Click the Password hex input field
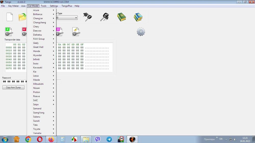Viewport: 255px width, 143px height. point(15,81)
